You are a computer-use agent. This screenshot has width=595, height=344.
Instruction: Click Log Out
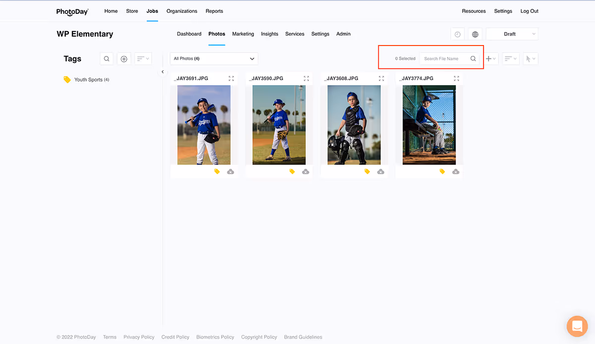pos(530,11)
